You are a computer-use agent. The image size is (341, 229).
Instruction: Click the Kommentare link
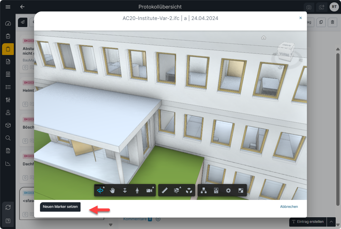click(135, 219)
